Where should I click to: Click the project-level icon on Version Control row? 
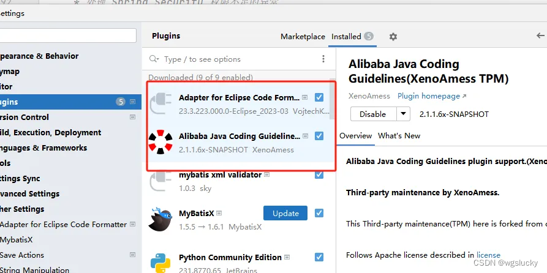point(132,117)
